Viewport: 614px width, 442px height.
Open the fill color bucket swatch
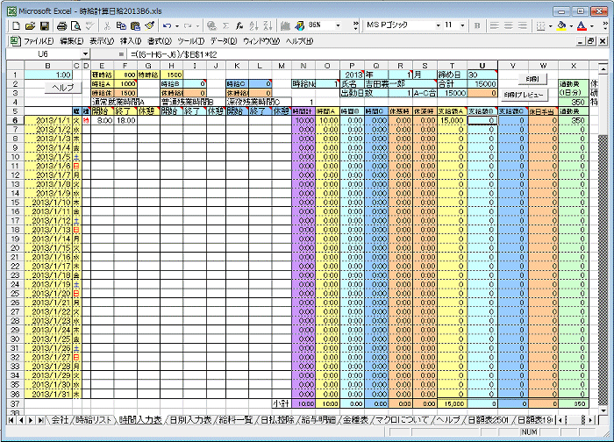pos(561,26)
